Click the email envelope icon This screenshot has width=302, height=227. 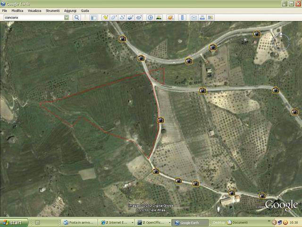coord(193,17)
